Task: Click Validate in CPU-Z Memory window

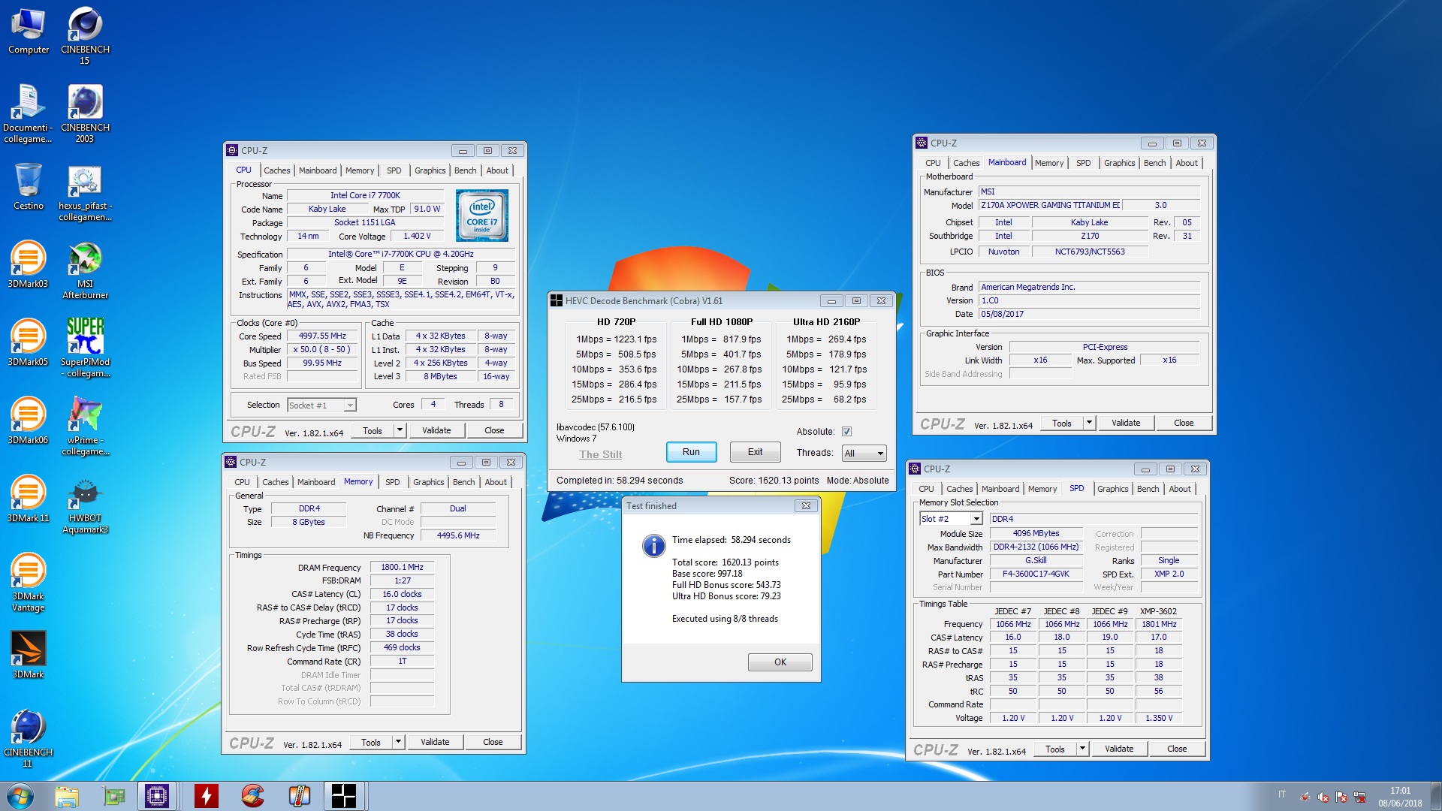Action: tap(435, 742)
